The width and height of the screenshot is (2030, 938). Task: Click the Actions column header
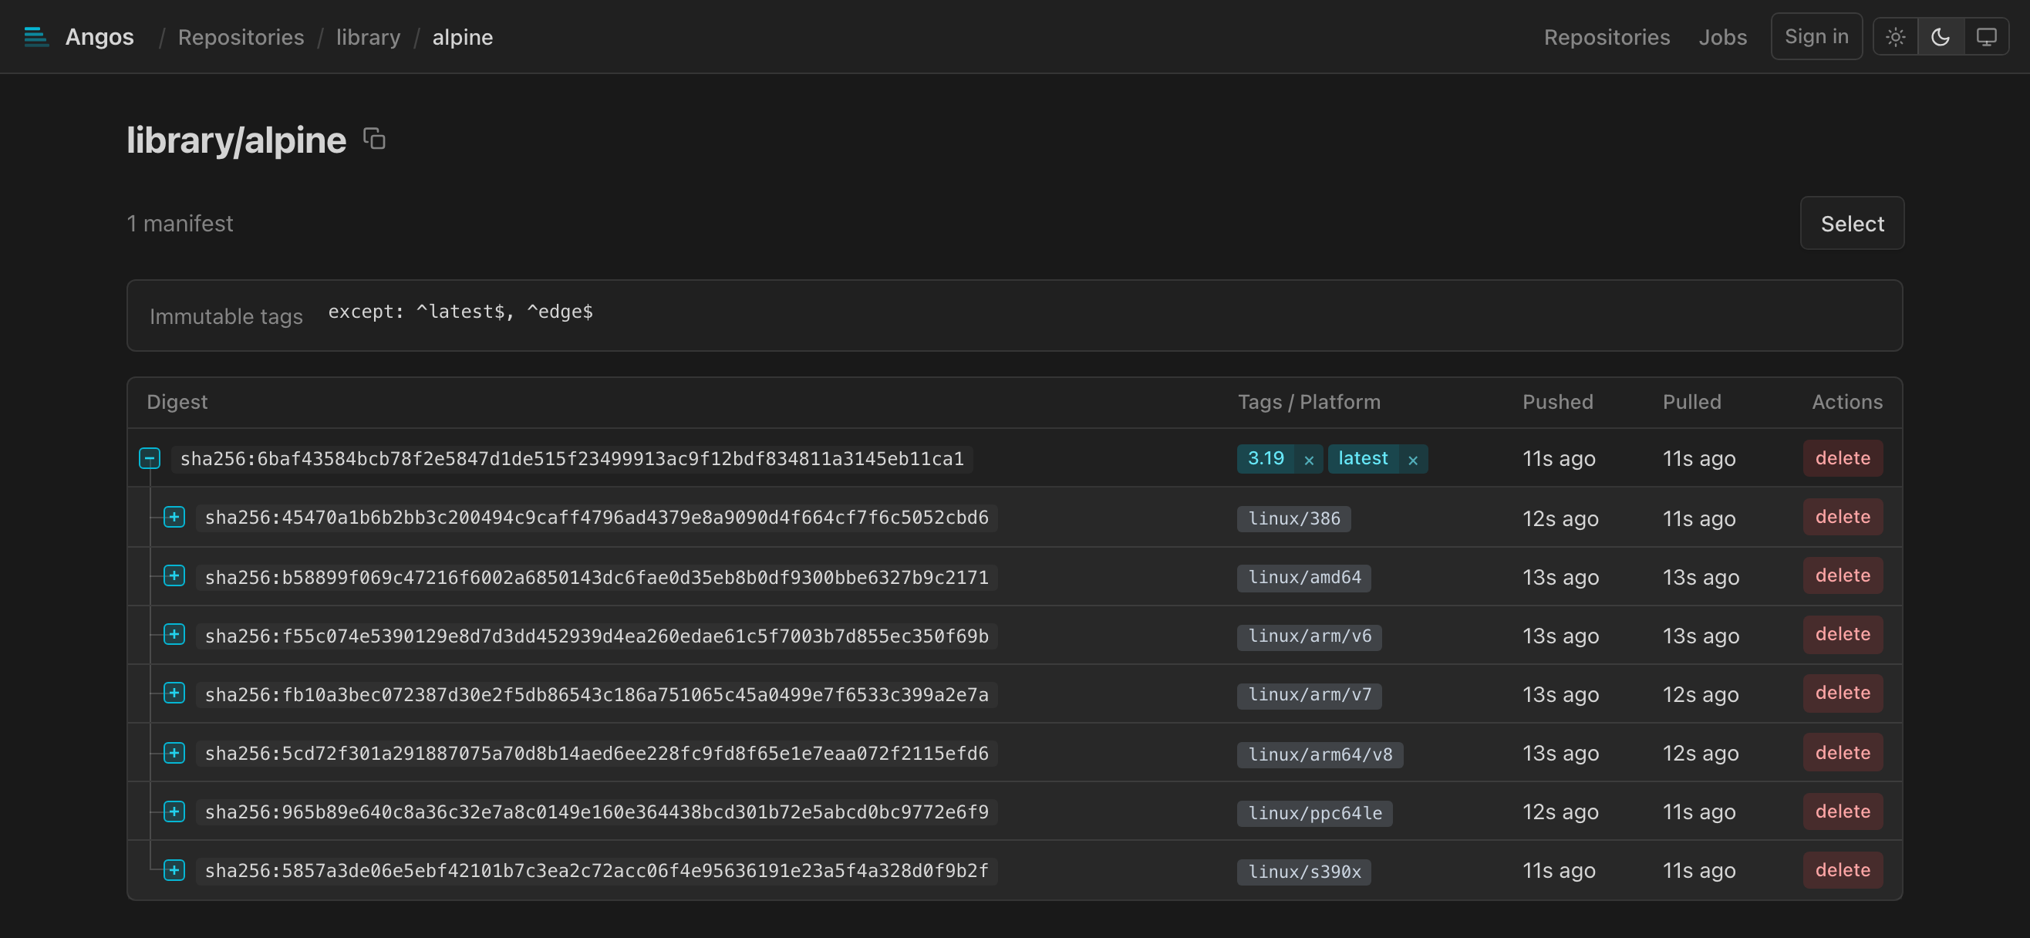tap(1847, 402)
